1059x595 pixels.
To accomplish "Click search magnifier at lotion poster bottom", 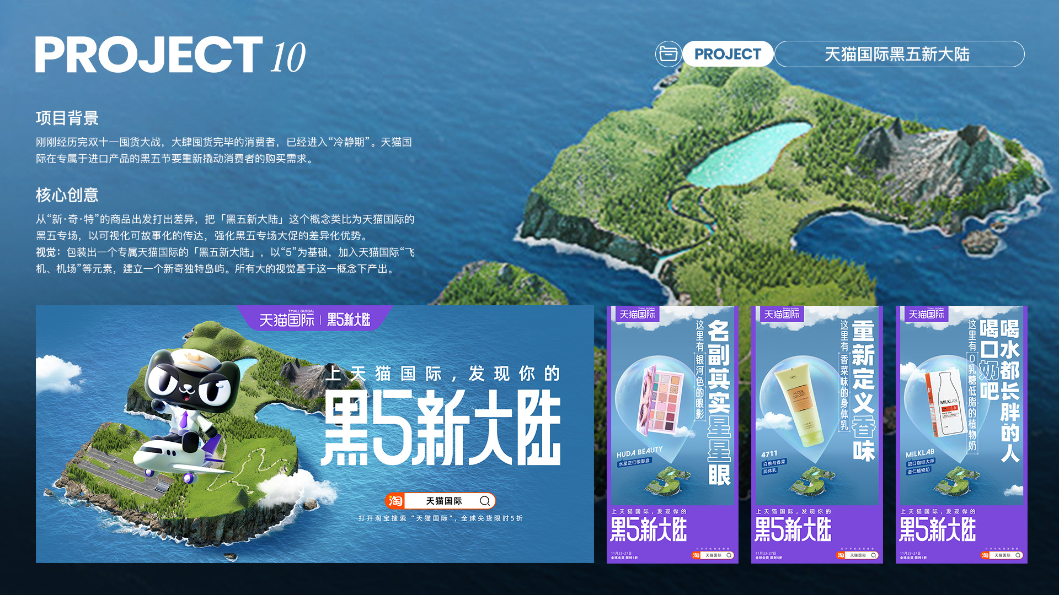I will tap(874, 555).
